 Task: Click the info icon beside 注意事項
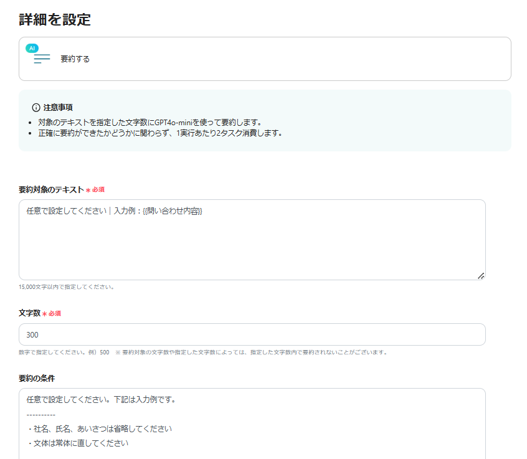click(36, 107)
